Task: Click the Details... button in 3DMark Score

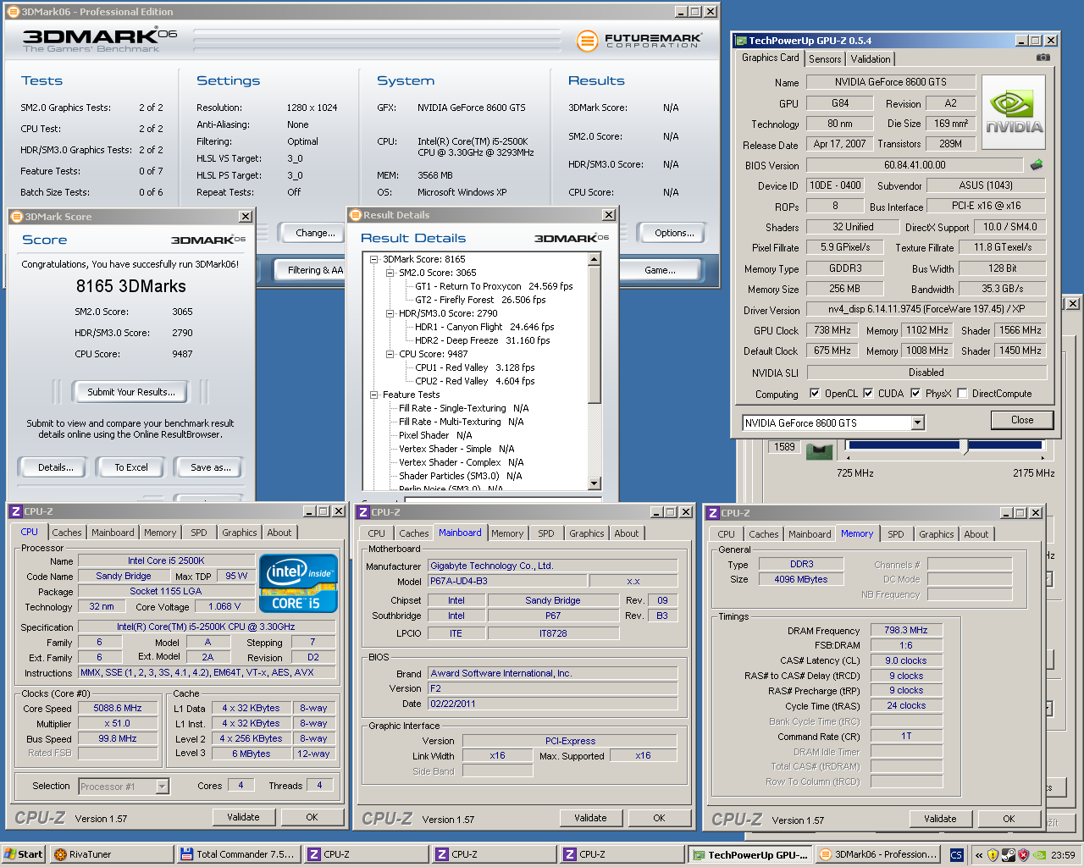Action: pos(55,467)
